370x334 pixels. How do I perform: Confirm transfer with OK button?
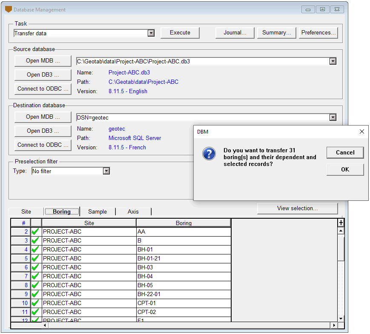[345, 170]
